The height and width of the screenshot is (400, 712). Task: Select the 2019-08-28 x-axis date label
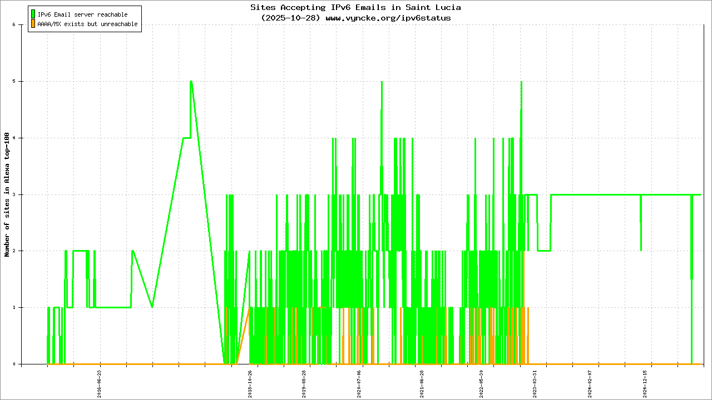(304, 383)
